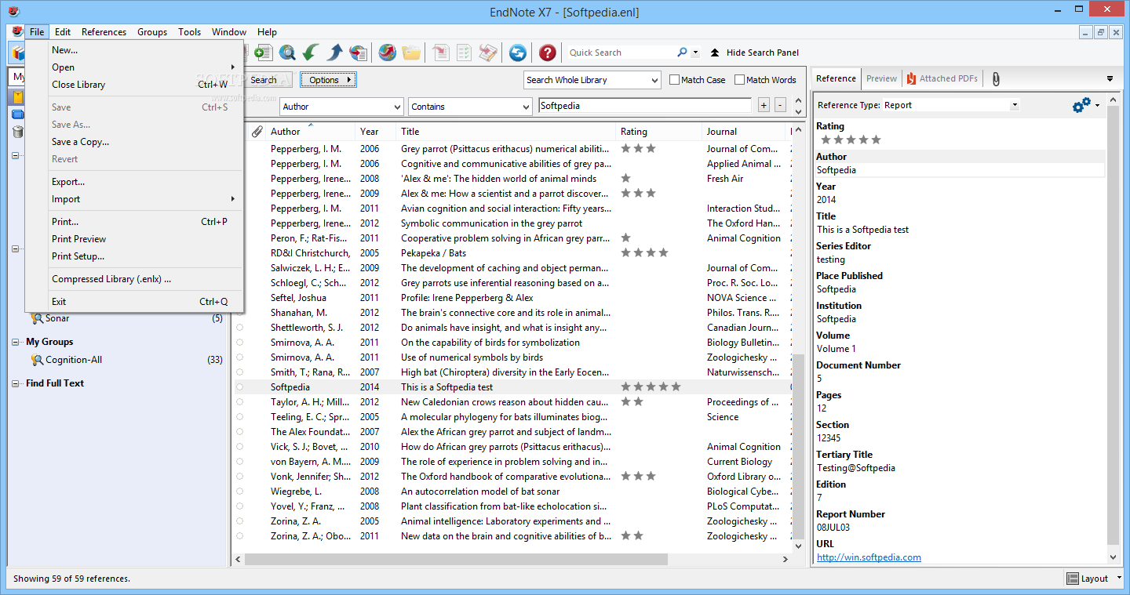Expand the Import submenu
The image size is (1130, 595).
135,199
